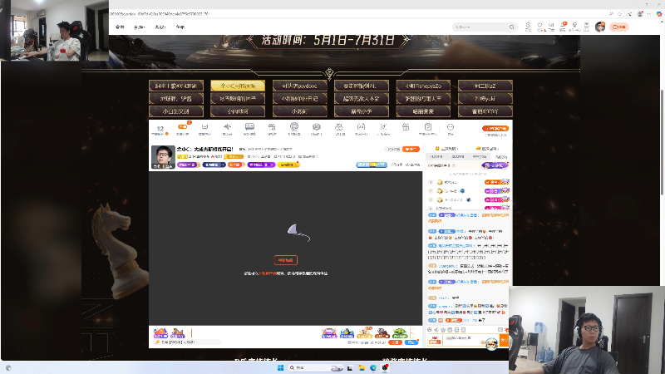Expand the first dropdown header above ranking panel
Viewport: 665px width, 374px height.
pyautogui.click(x=448, y=149)
